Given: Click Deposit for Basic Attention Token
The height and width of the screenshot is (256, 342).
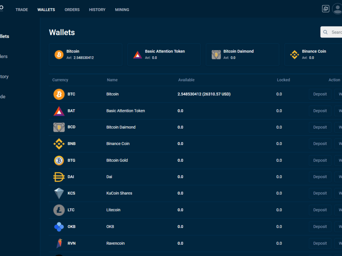Looking at the screenshot, I should click(x=320, y=111).
